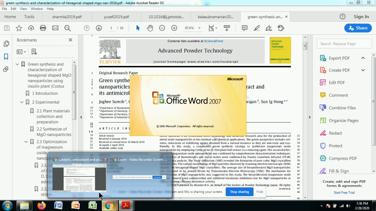Open the Redact tool
The image size is (376, 211).
(335, 133)
